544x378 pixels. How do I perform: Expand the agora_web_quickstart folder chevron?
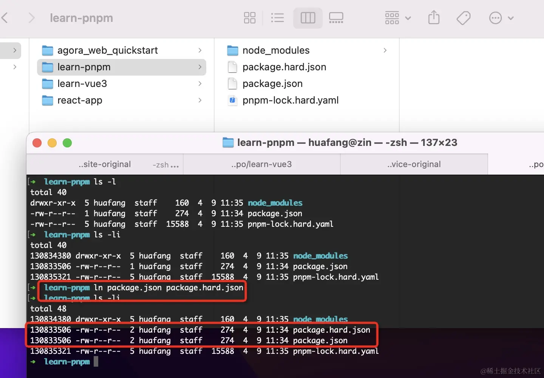click(200, 50)
